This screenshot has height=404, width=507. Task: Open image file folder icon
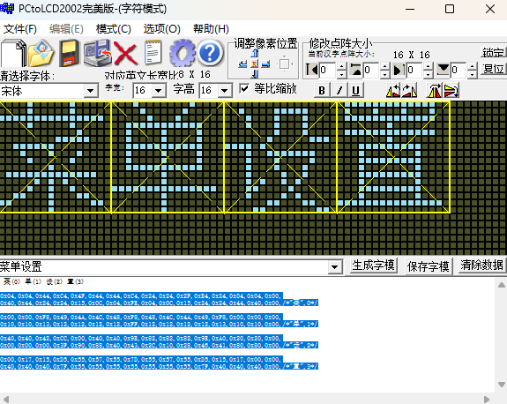click(x=41, y=53)
